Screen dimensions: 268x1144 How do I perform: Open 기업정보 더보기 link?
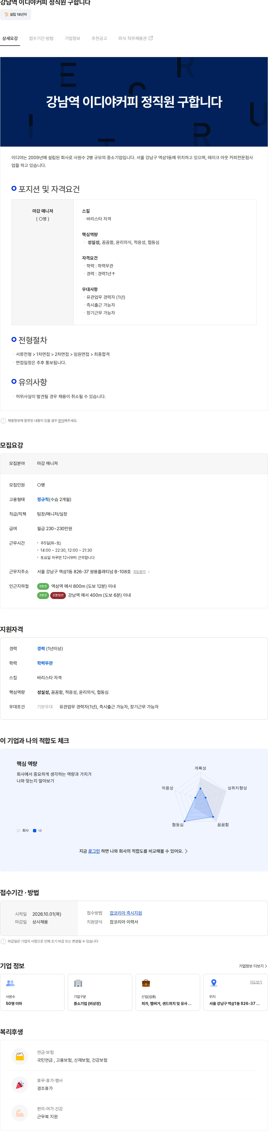pyautogui.click(x=253, y=966)
